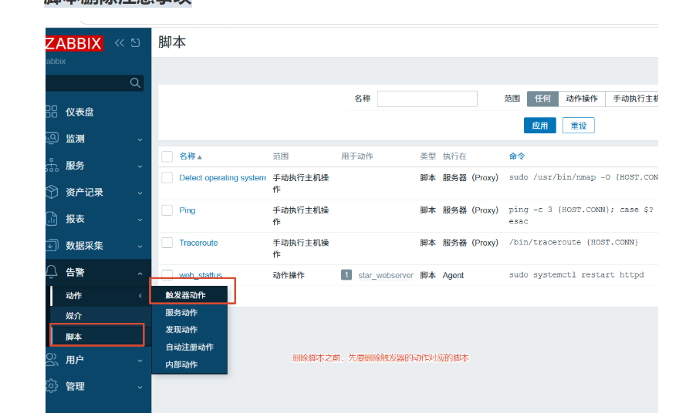Open the web_stattus script link
Viewport: 686px width, 413px height.
[x=201, y=275]
